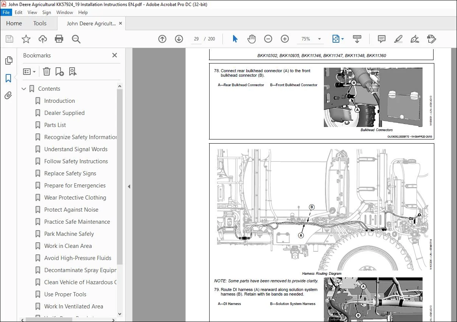Select the John Deere document tab

tap(91, 23)
